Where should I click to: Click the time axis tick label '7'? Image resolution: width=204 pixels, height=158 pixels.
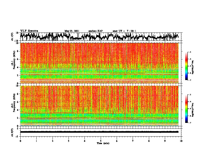[x=133, y=141]
